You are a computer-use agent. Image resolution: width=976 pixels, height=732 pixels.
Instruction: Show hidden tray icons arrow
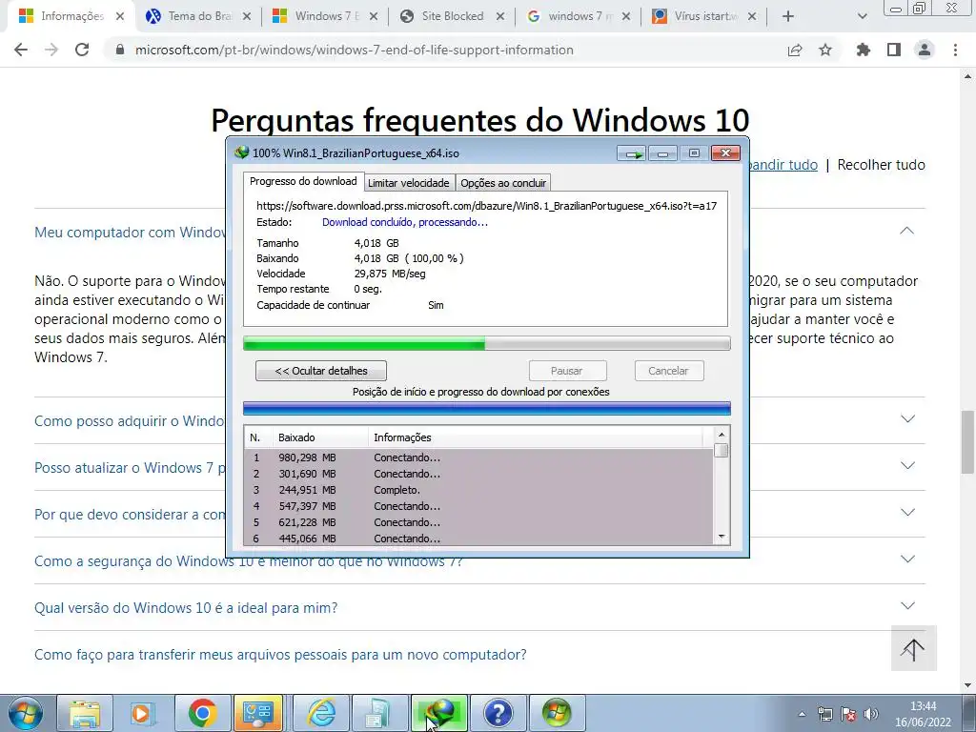802,714
